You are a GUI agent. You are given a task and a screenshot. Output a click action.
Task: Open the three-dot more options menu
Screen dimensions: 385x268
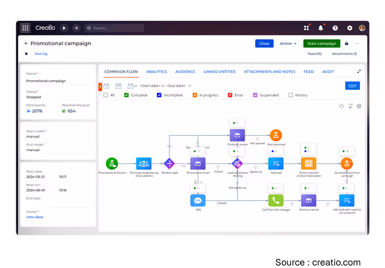(x=357, y=43)
